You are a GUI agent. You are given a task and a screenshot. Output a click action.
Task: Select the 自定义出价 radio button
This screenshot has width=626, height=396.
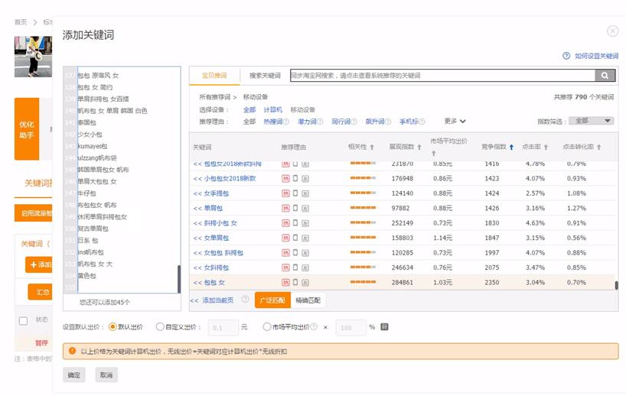pos(160,327)
